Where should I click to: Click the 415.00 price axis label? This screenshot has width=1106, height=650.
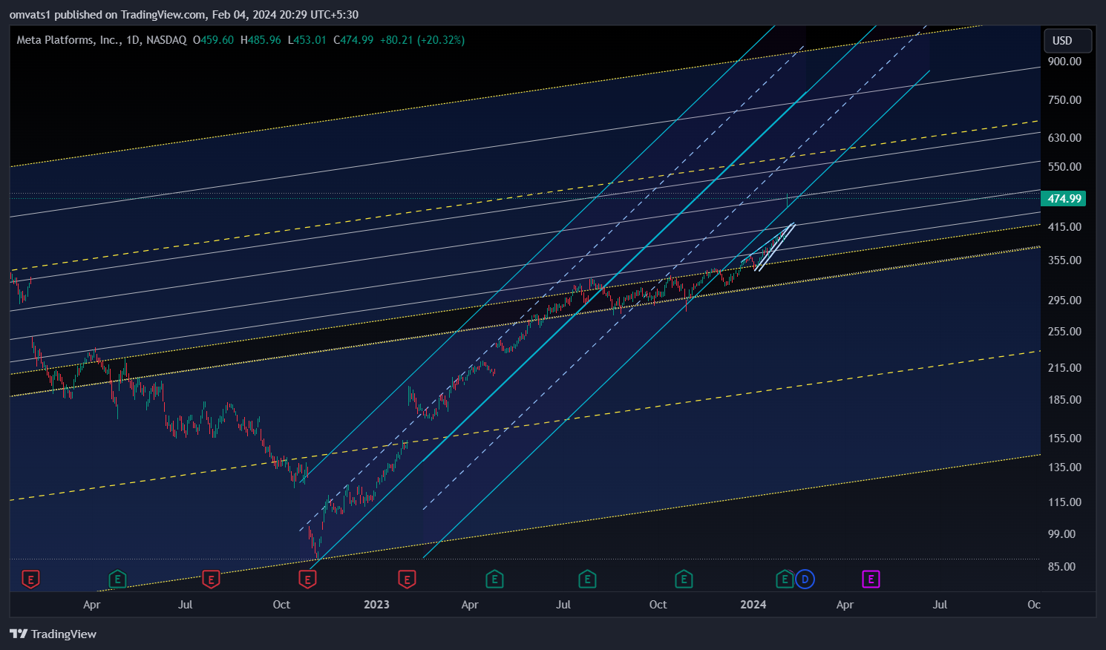(x=1064, y=226)
